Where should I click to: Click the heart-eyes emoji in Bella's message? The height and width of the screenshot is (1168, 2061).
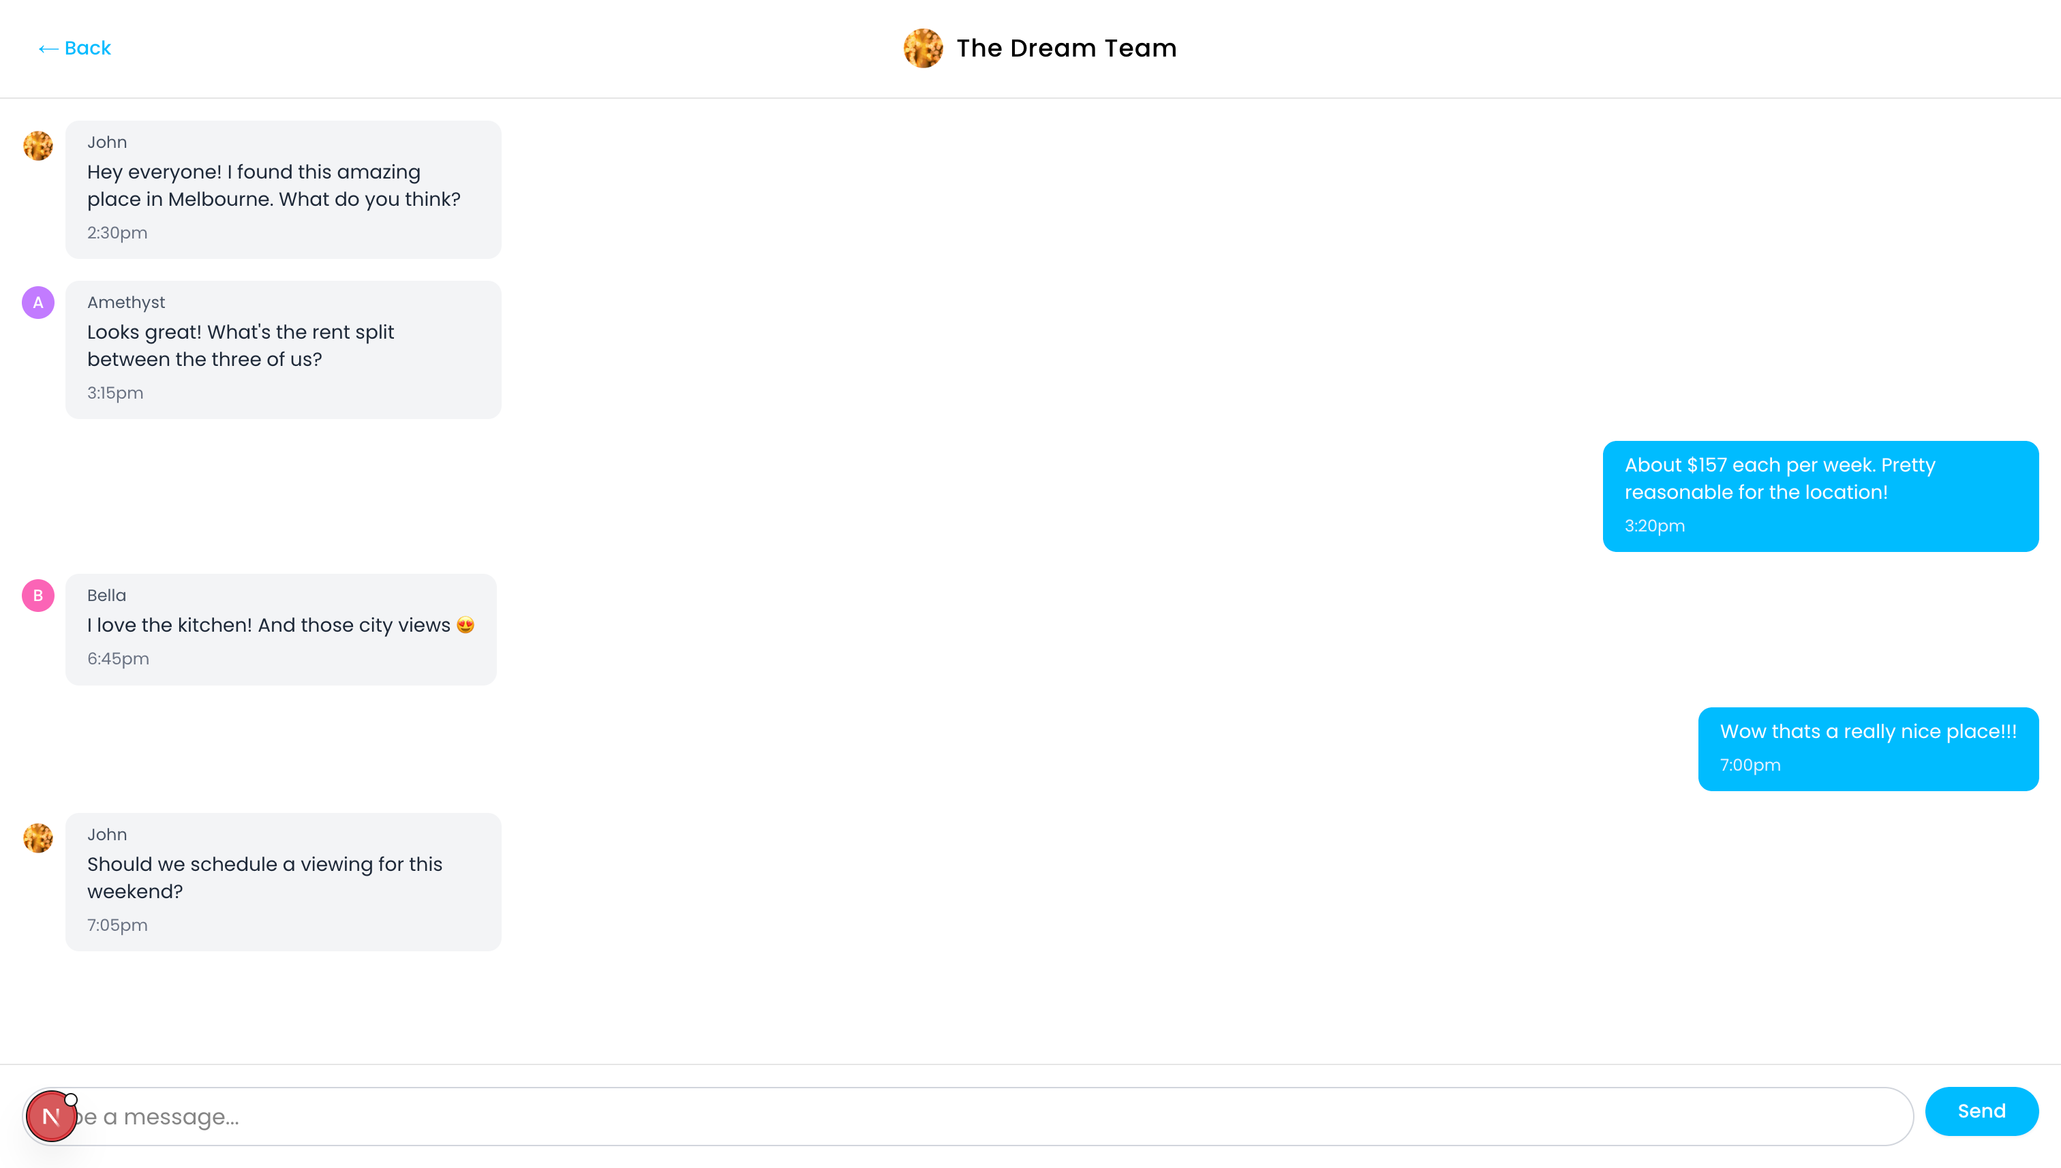(465, 625)
